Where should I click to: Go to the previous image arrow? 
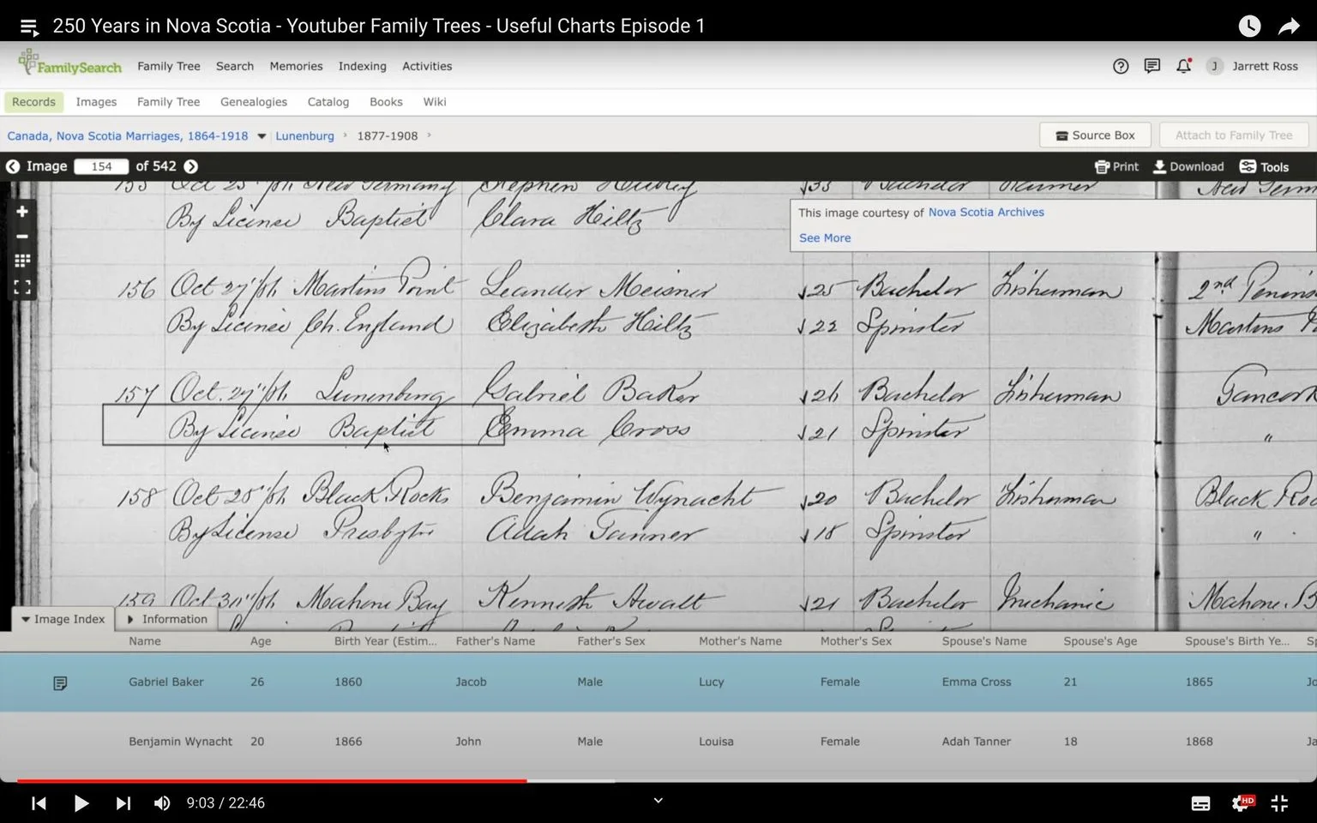click(x=13, y=166)
